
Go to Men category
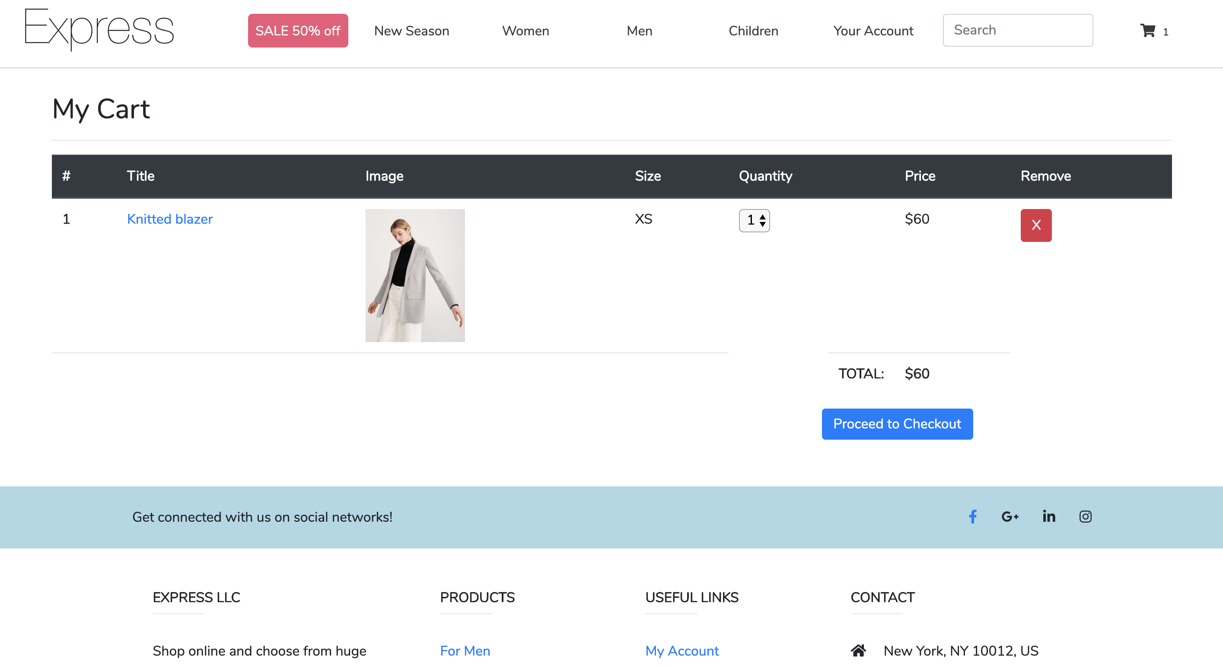click(639, 31)
